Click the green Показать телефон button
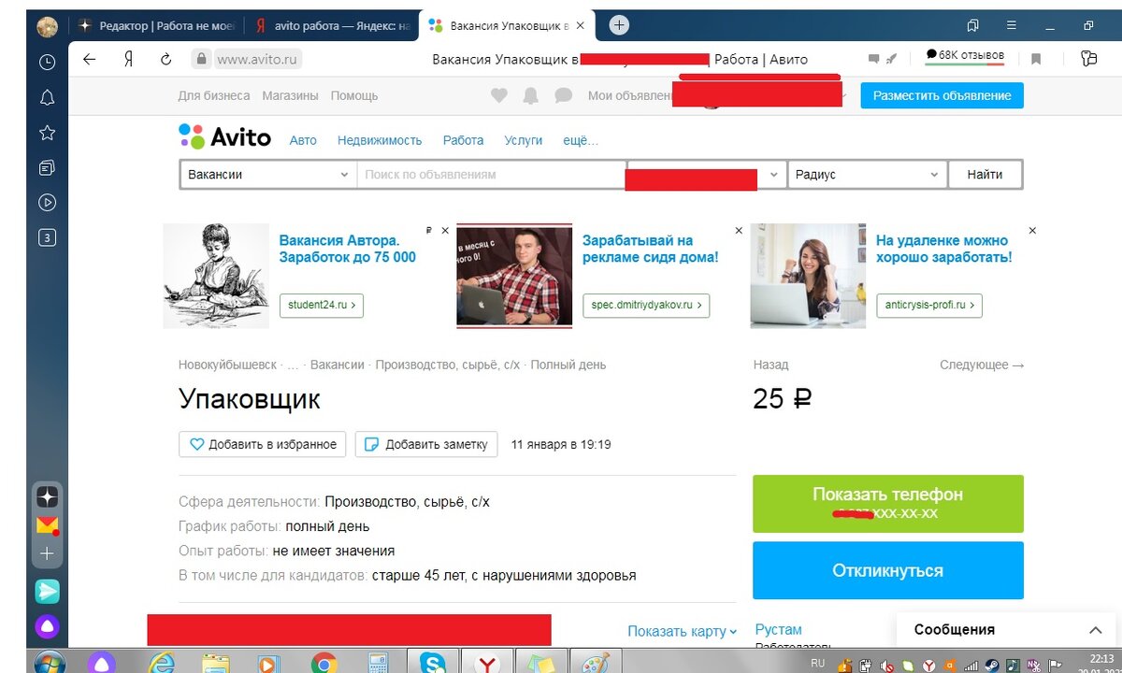The height and width of the screenshot is (673, 1122). 887,503
